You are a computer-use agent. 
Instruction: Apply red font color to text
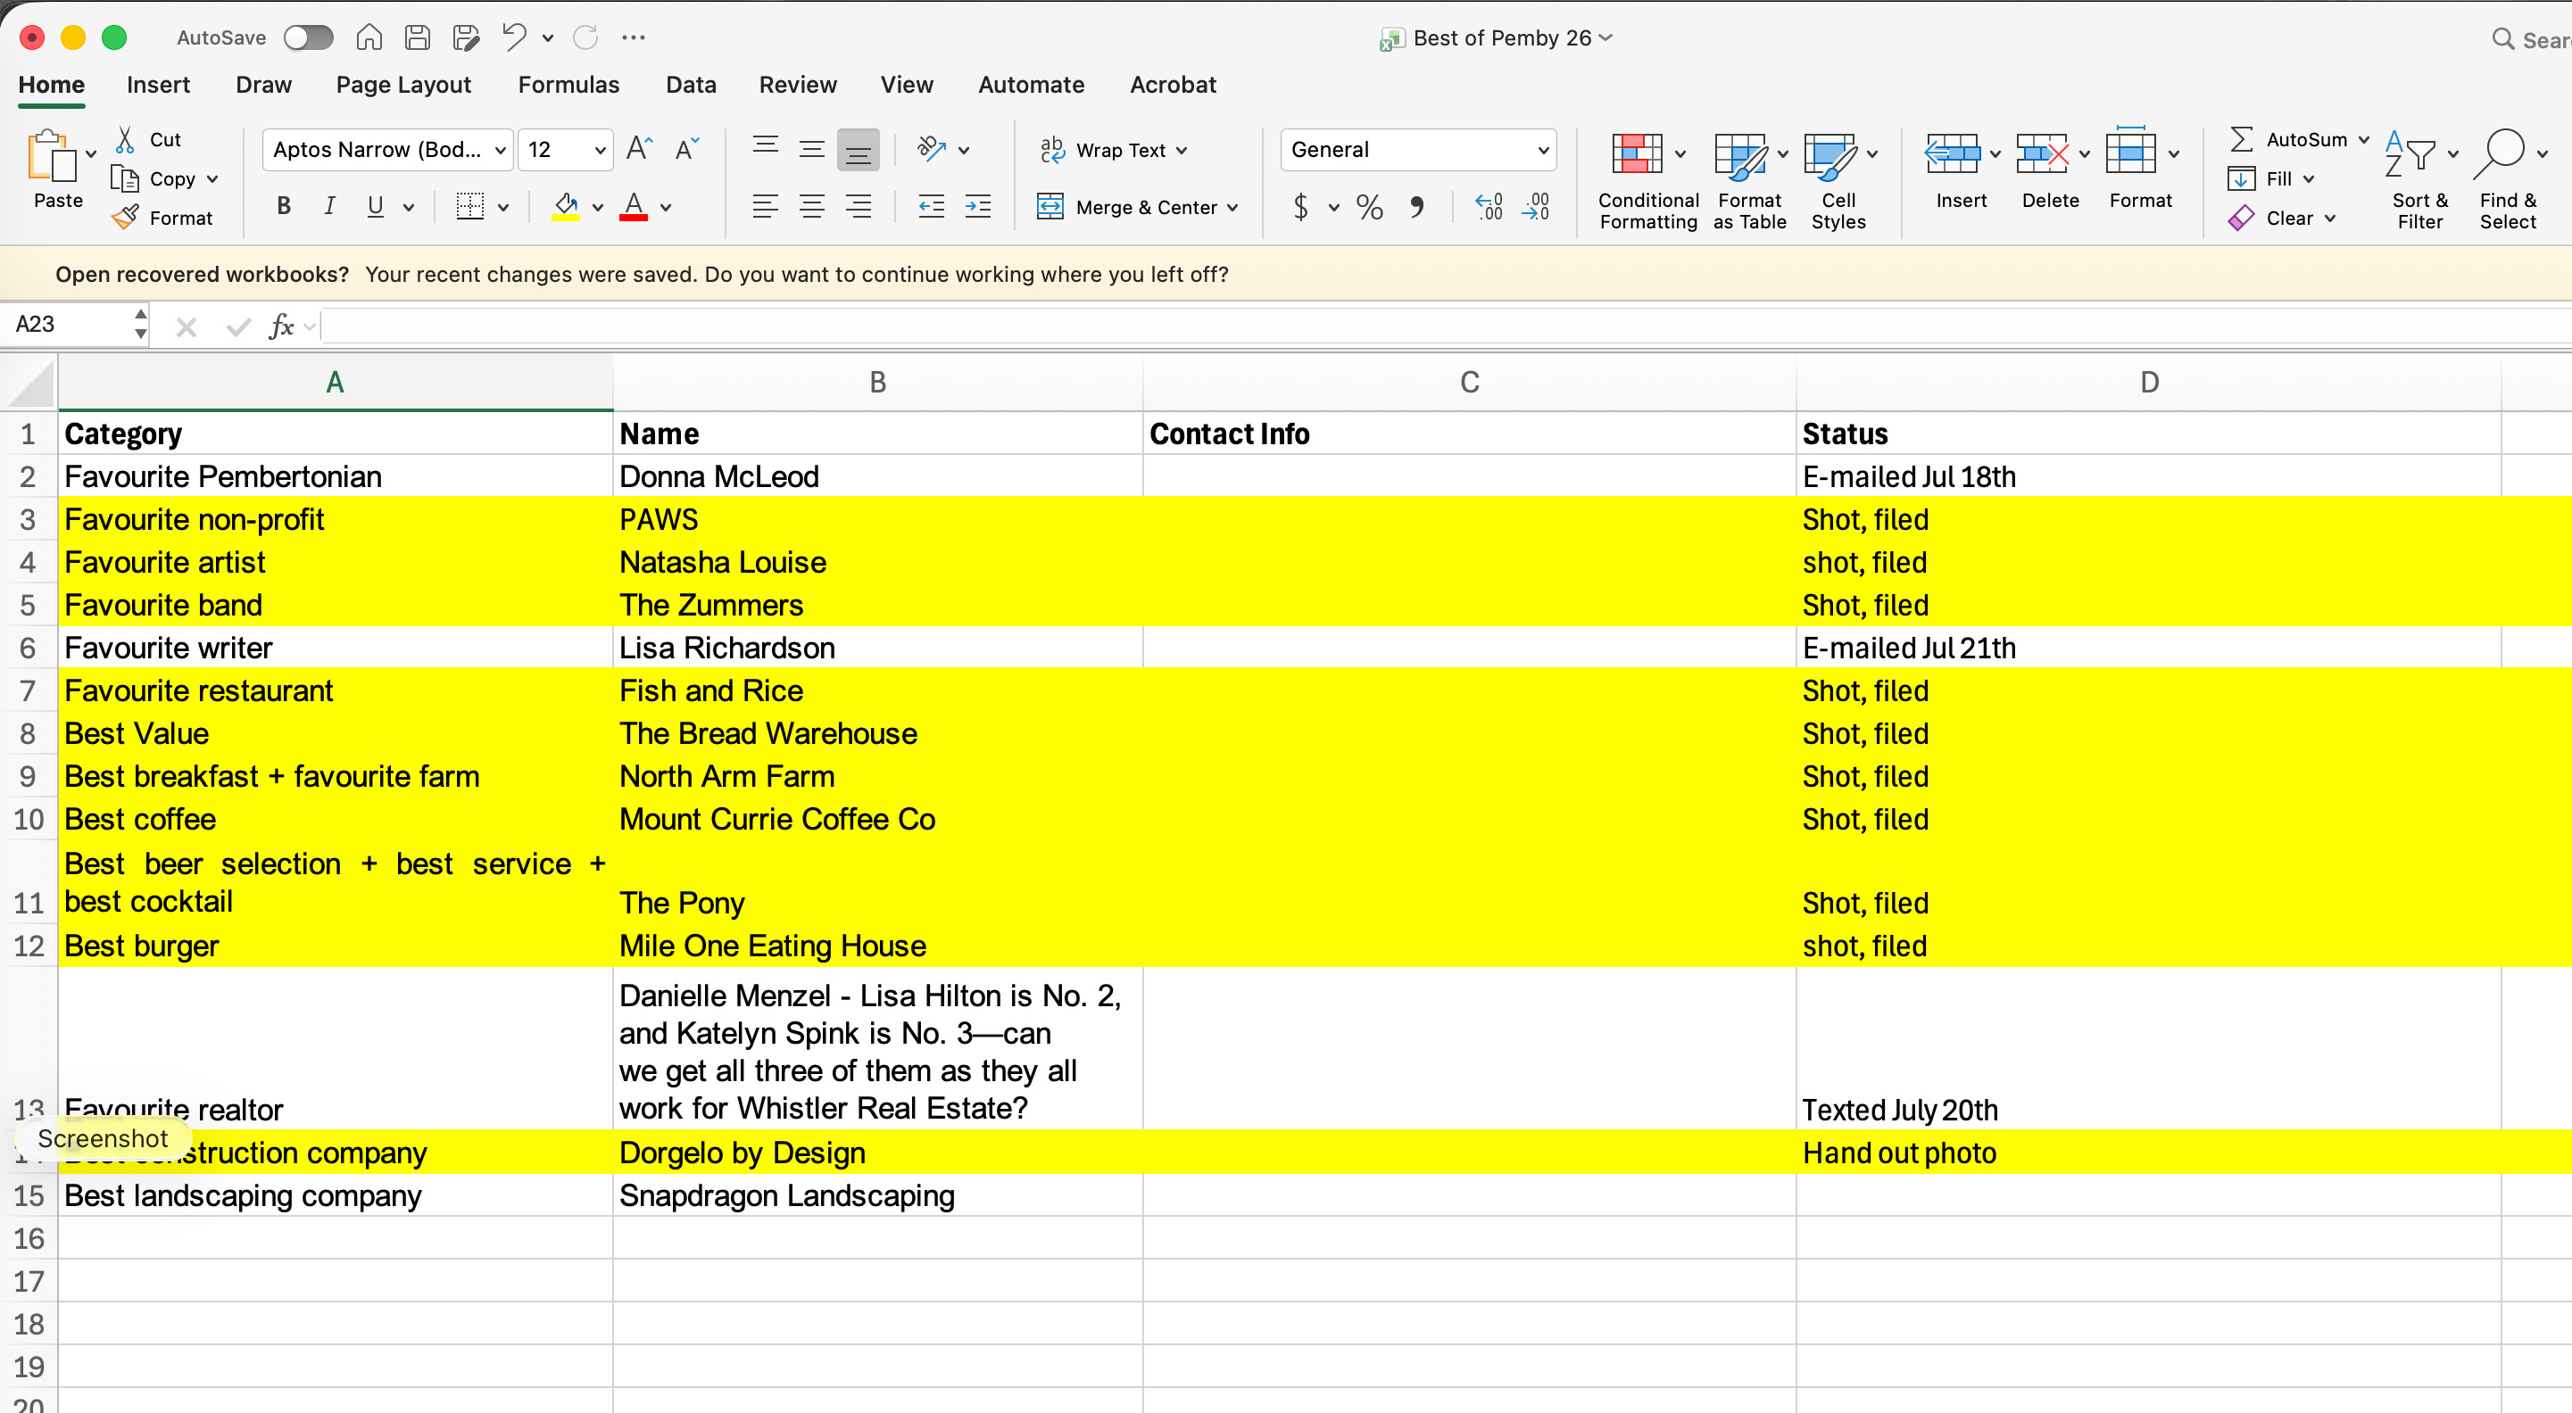point(633,207)
